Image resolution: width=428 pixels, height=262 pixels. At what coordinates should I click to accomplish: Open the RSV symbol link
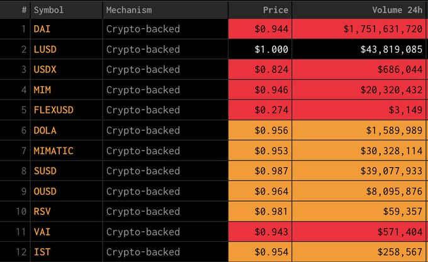(42, 212)
